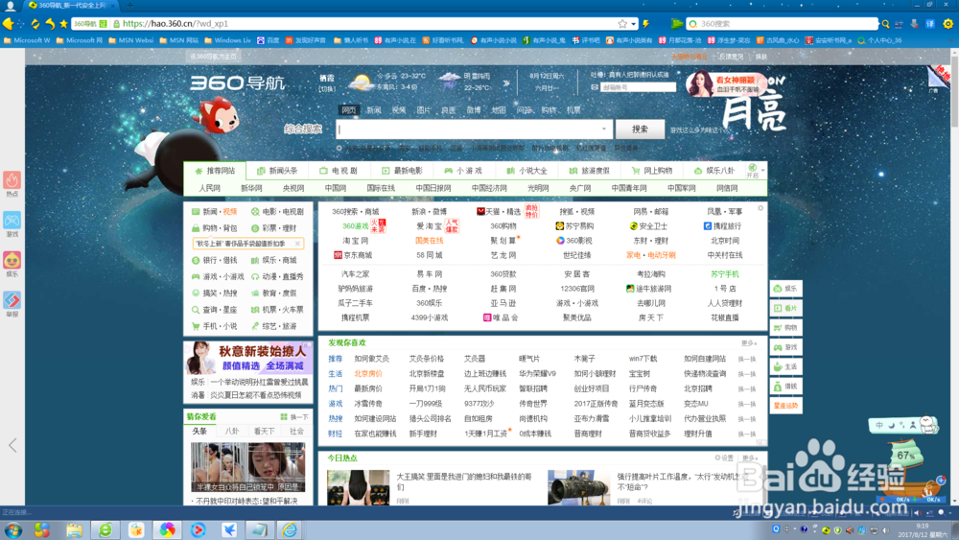The image size is (959, 540).
Task: Select the 地图 search category tab
Action: [x=499, y=110]
